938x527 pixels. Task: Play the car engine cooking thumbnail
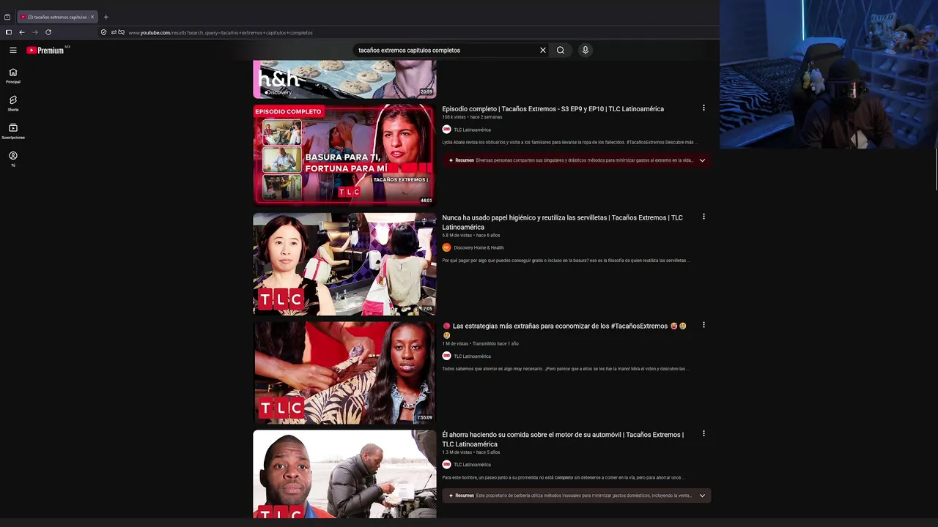pos(344,474)
